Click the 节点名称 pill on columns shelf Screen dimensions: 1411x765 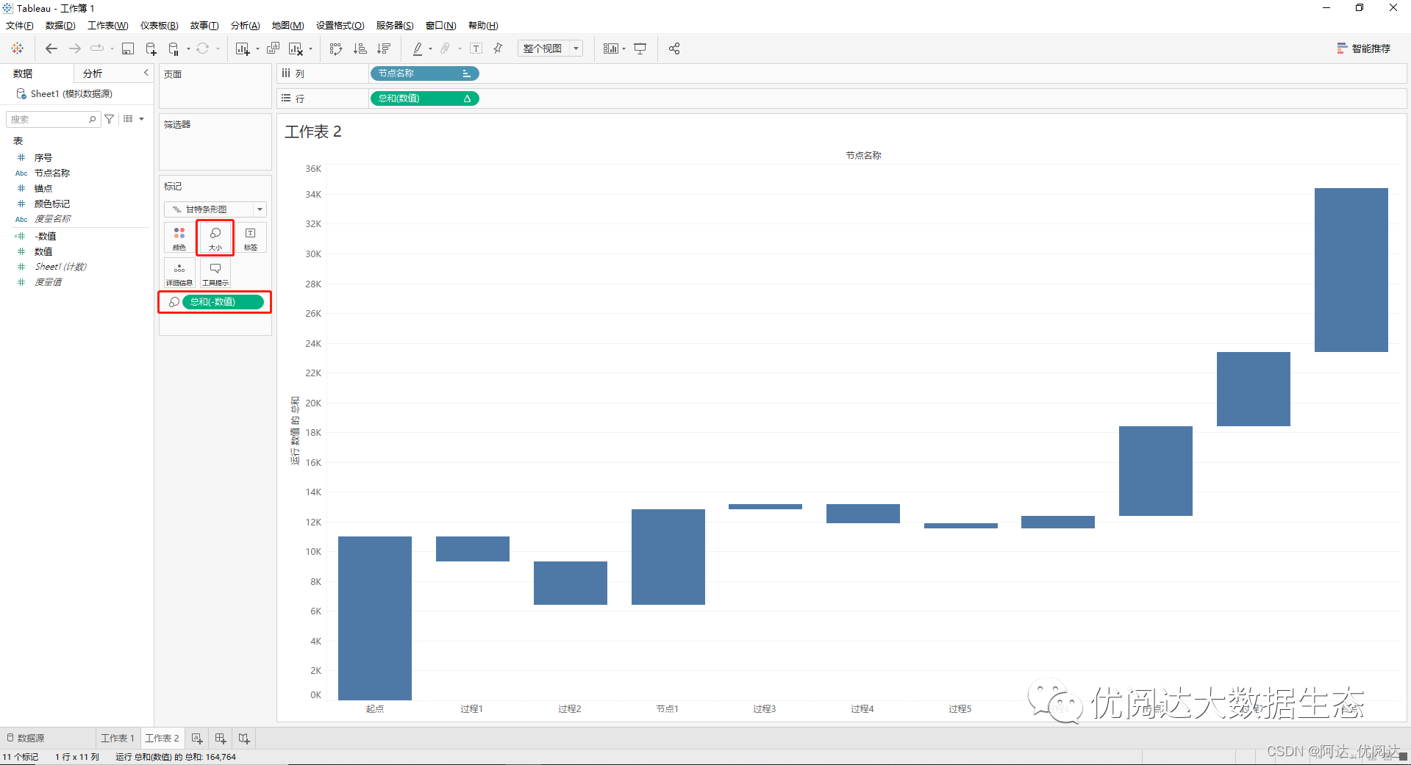[x=424, y=73]
